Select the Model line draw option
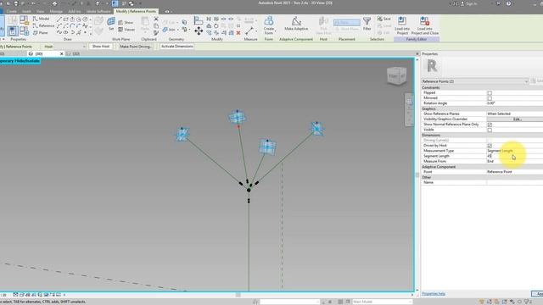Screen dimensions: 543x305 tap(42, 19)
